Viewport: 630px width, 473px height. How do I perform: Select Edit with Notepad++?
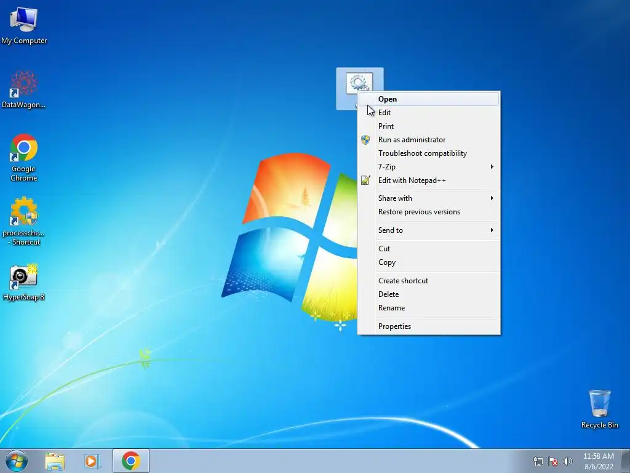pos(429,180)
